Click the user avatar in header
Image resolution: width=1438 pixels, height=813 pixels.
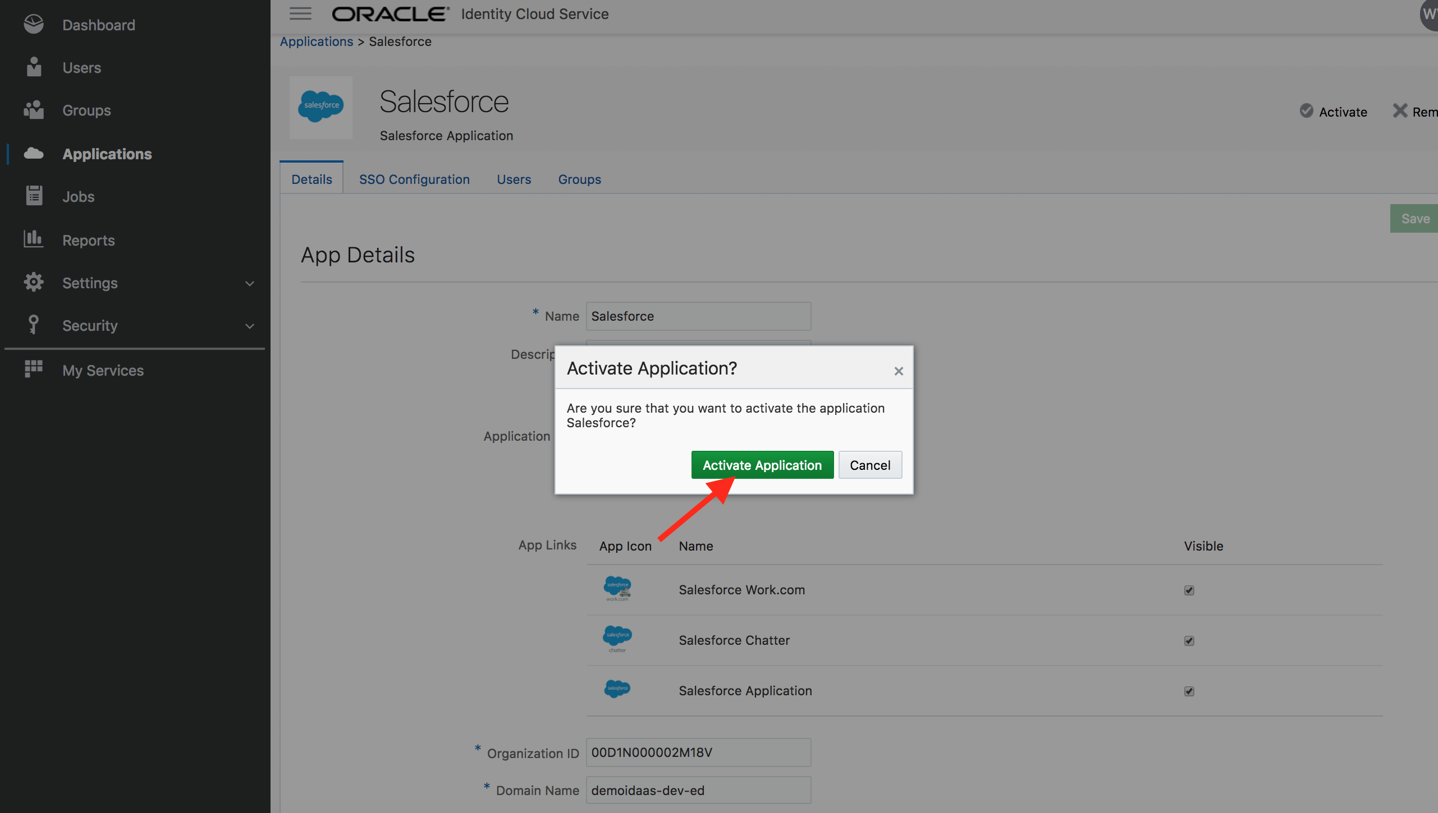(x=1429, y=14)
